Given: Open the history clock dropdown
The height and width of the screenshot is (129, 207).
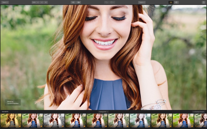Looking at the screenshot, I should (112, 2).
